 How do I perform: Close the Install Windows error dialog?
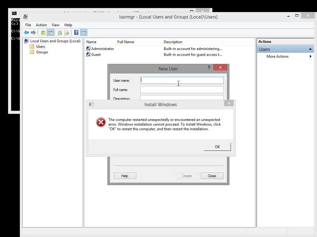(229, 103)
